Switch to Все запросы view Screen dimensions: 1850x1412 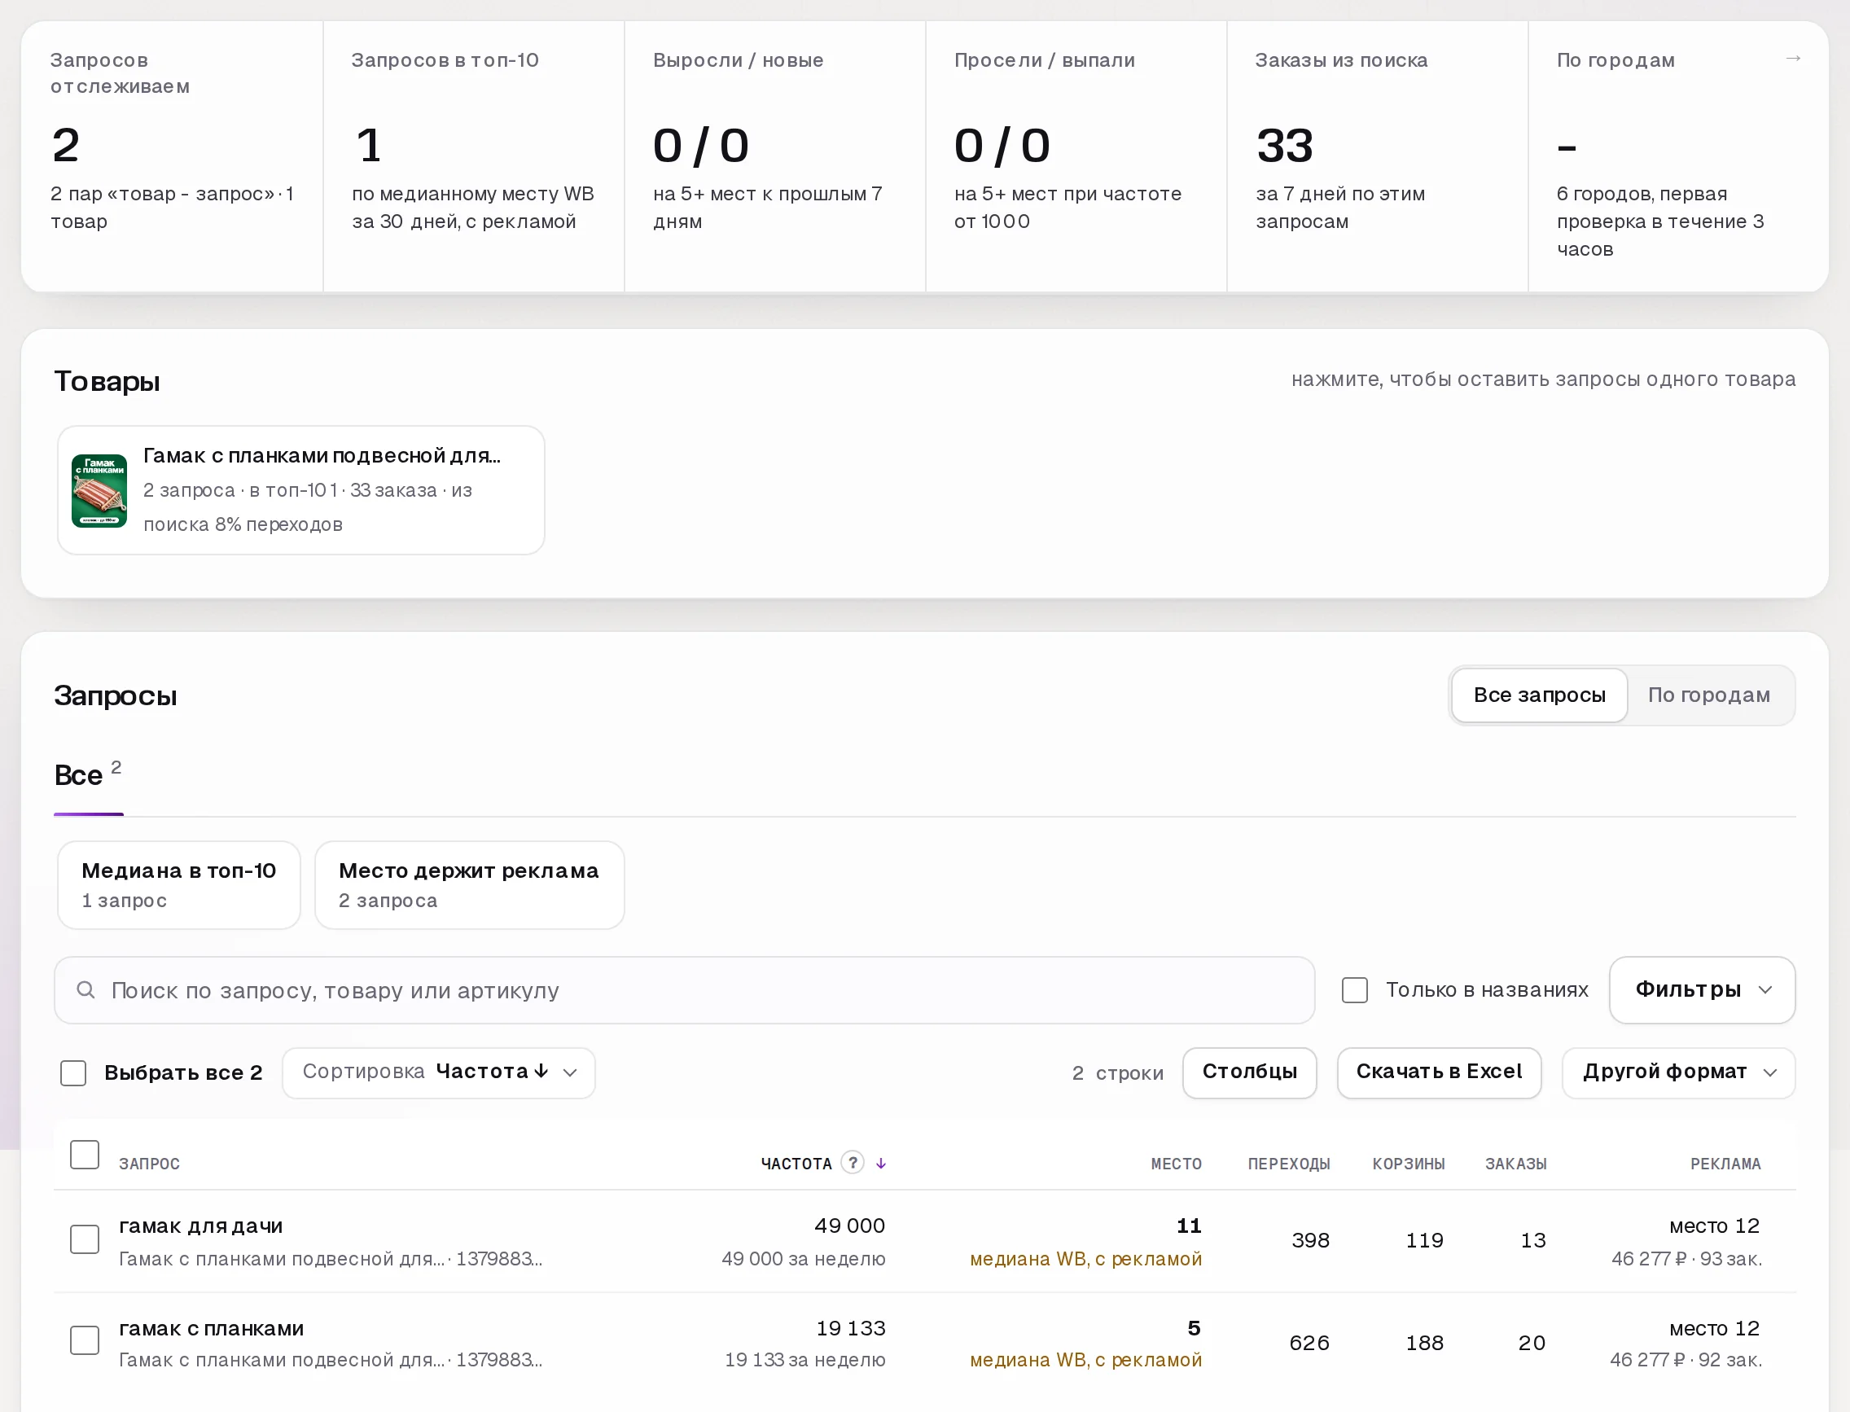[x=1539, y=695]
